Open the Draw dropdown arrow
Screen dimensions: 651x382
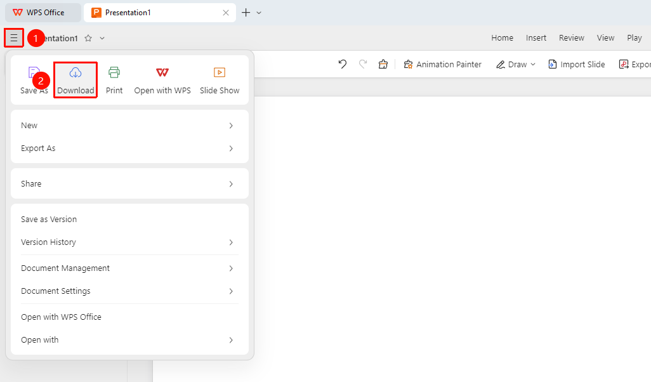coord(533,64)
